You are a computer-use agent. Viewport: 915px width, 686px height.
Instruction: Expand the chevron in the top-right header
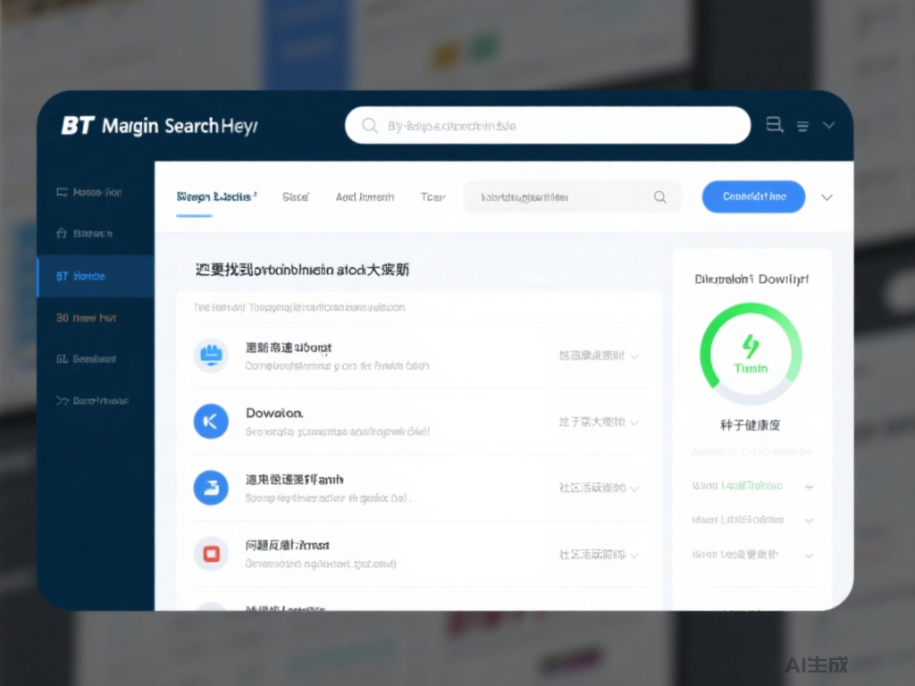tap(829, 126)
